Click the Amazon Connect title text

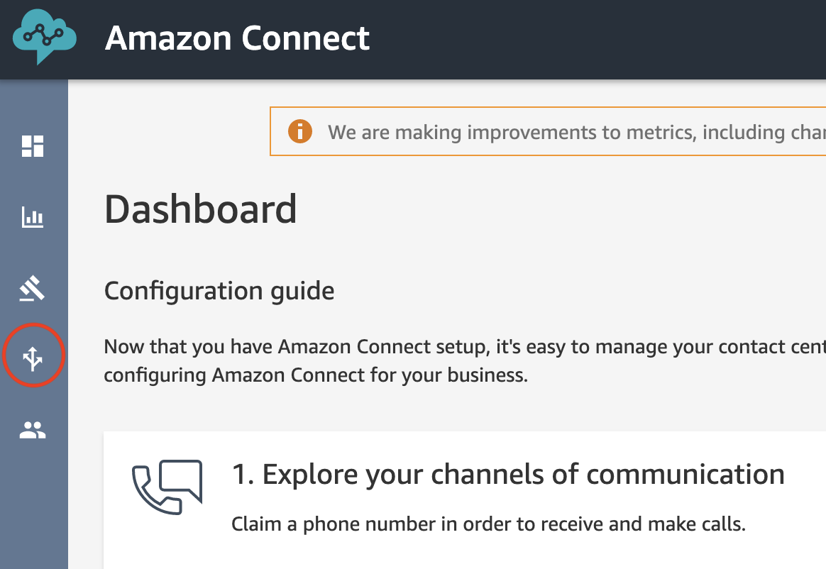pos(237,38)
